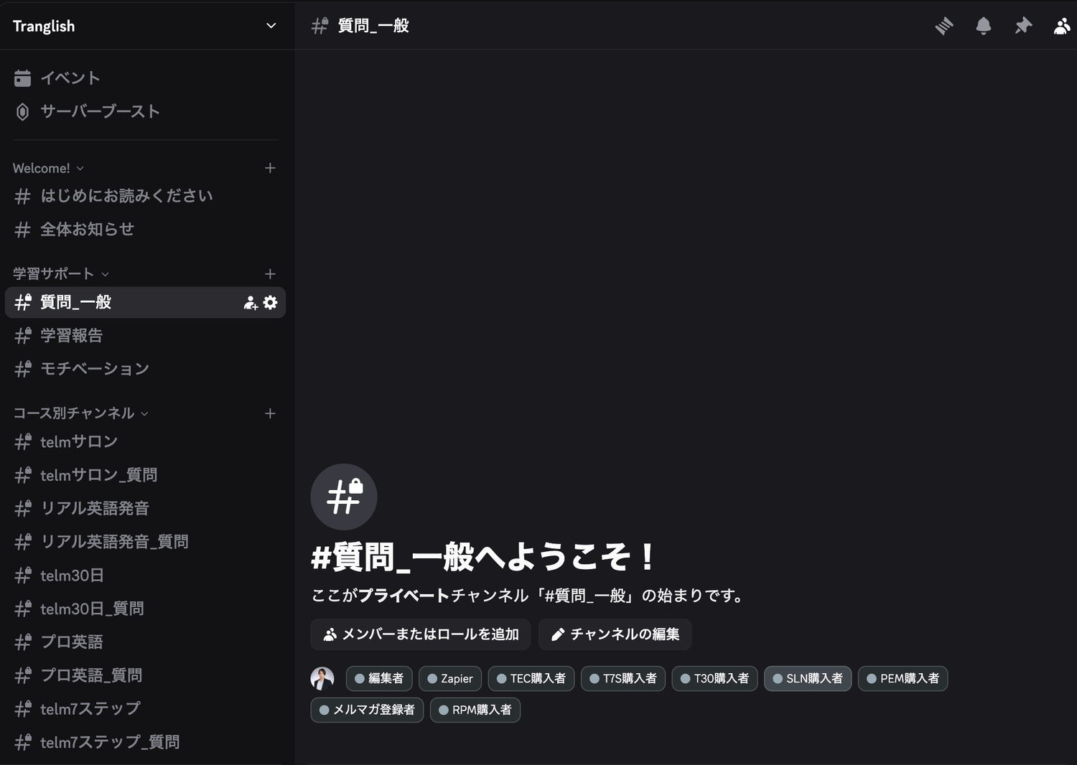Click locked hashtag icon of モチベーション

(x=23, y=369)
